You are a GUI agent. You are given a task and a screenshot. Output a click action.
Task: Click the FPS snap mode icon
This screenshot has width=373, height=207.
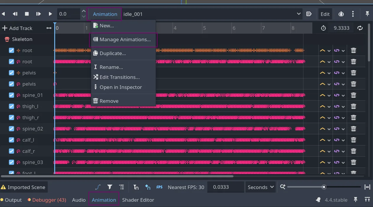pyautogui.click(x=159, y=187)
